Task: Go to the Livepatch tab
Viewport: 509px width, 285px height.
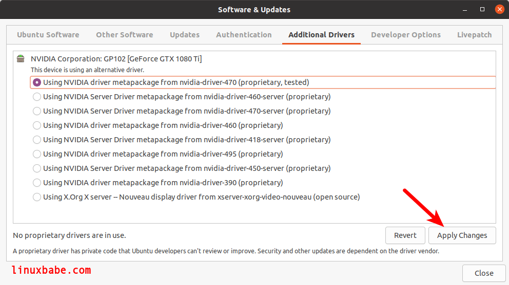Action: pyautogui.click(x=474, y=35)
